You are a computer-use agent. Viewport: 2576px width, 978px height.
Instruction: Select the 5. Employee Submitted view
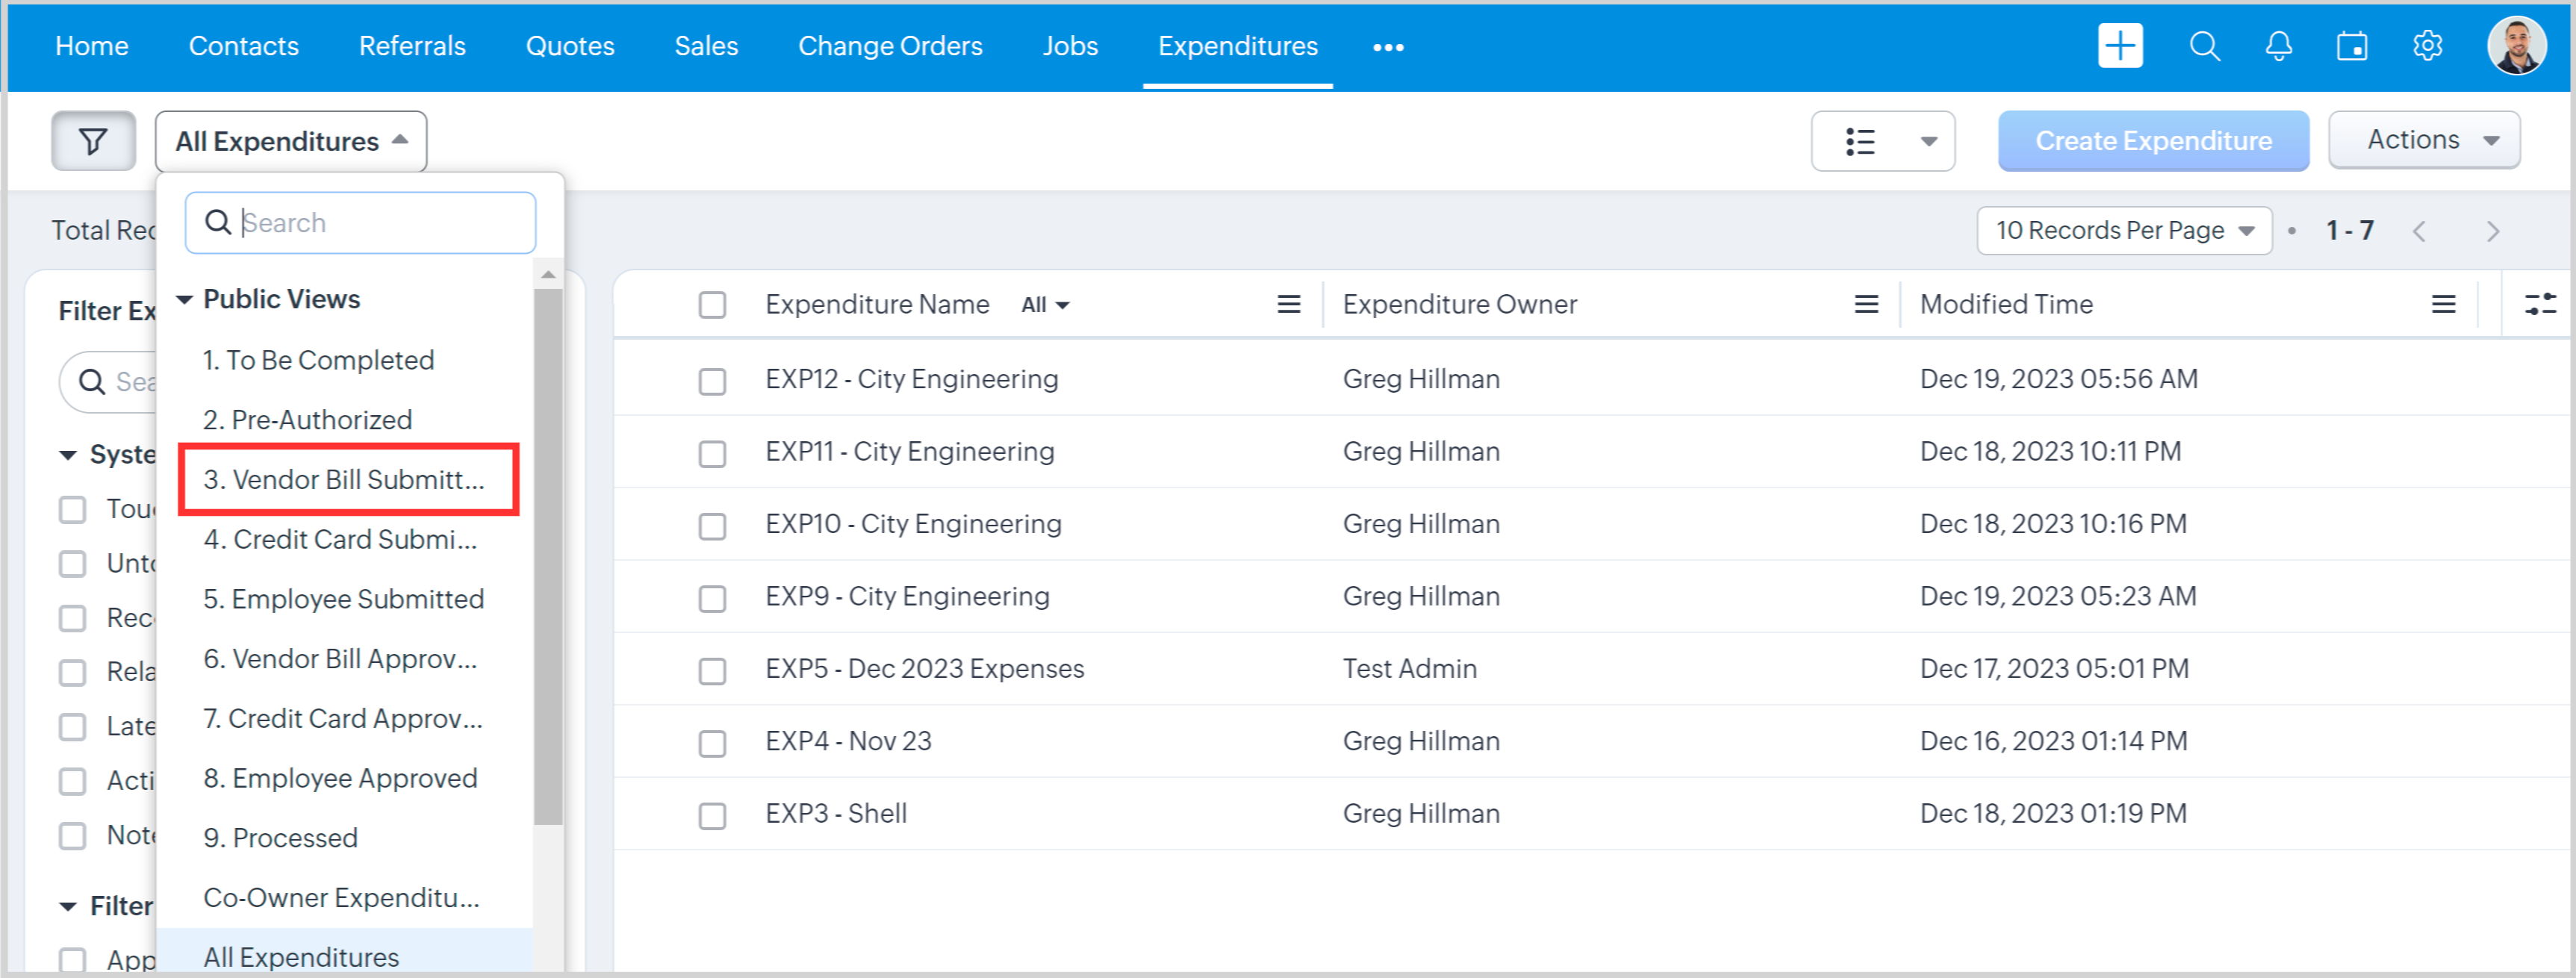pos(343,598)
